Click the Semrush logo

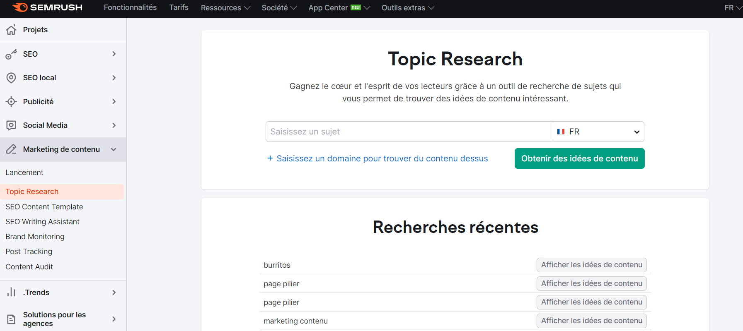47,7
